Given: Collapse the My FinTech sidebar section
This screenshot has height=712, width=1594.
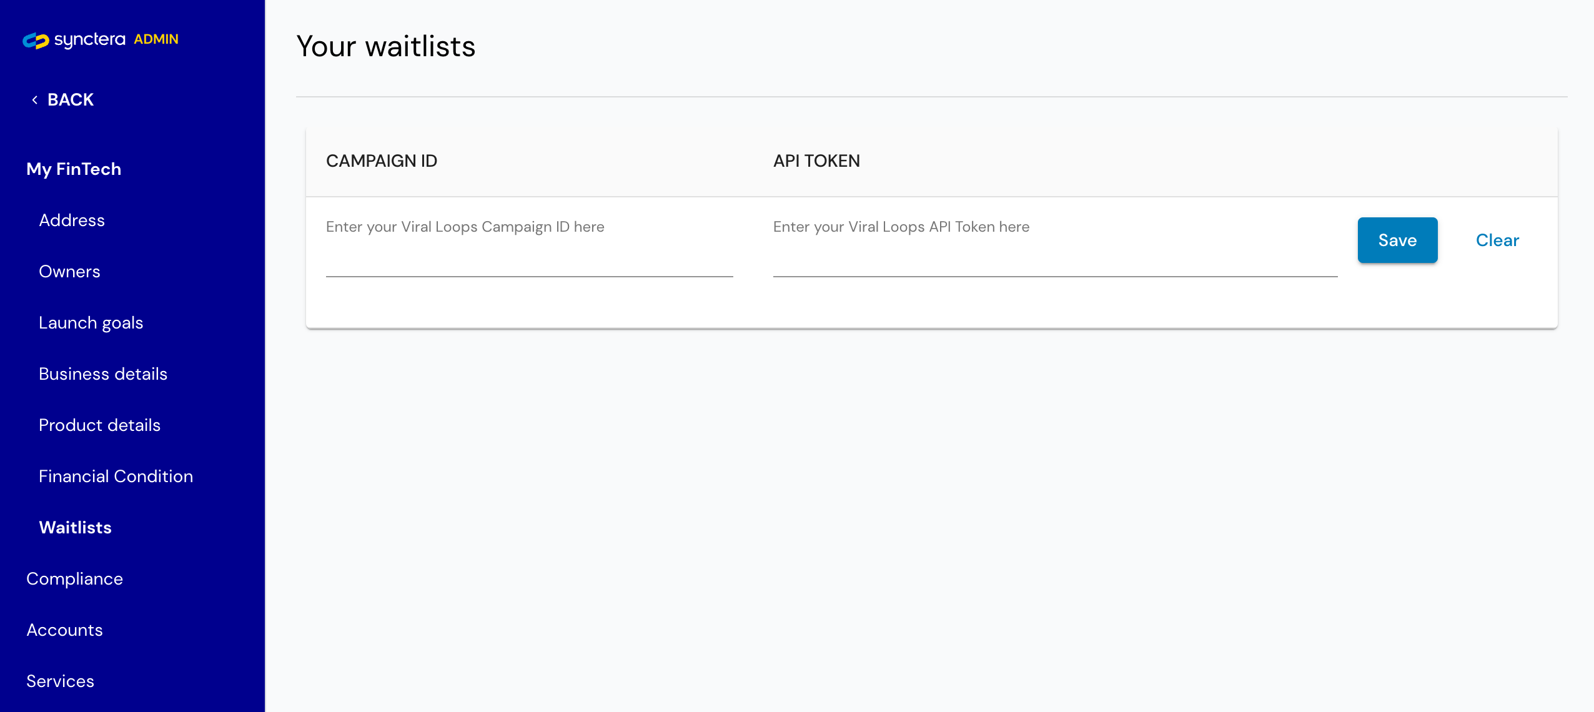Looking at the screenshot, I should [74, 169].
